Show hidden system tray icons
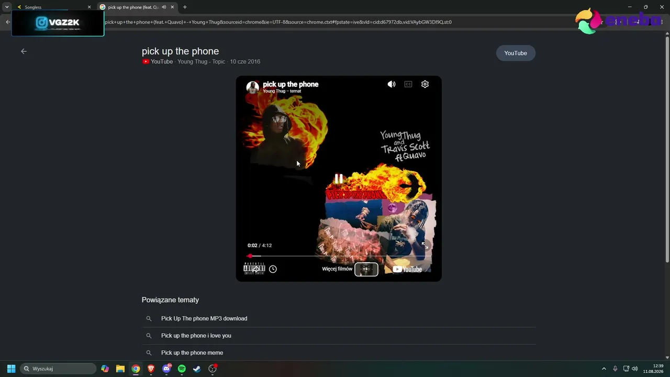670x377 pixels. pos(604,369)
